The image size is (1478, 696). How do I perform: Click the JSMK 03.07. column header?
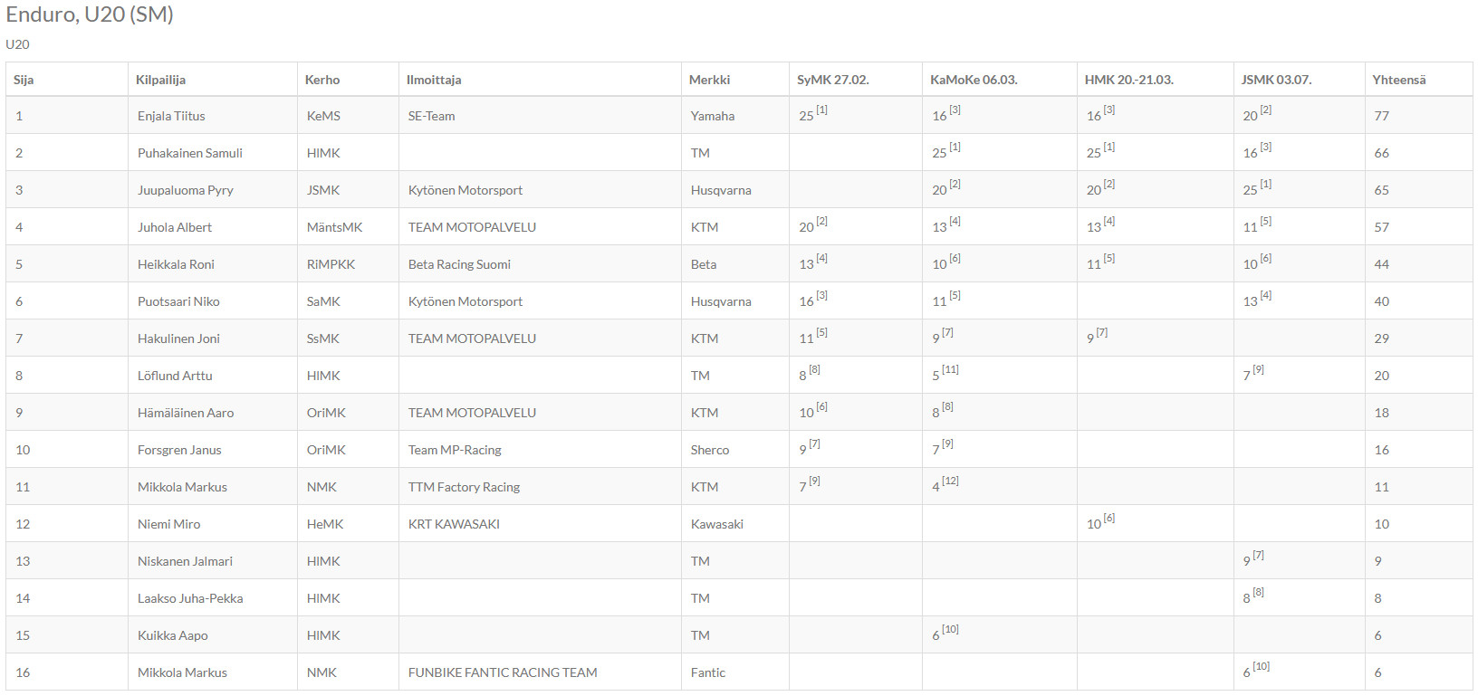pyautogui.click(x=1276, y=80)
